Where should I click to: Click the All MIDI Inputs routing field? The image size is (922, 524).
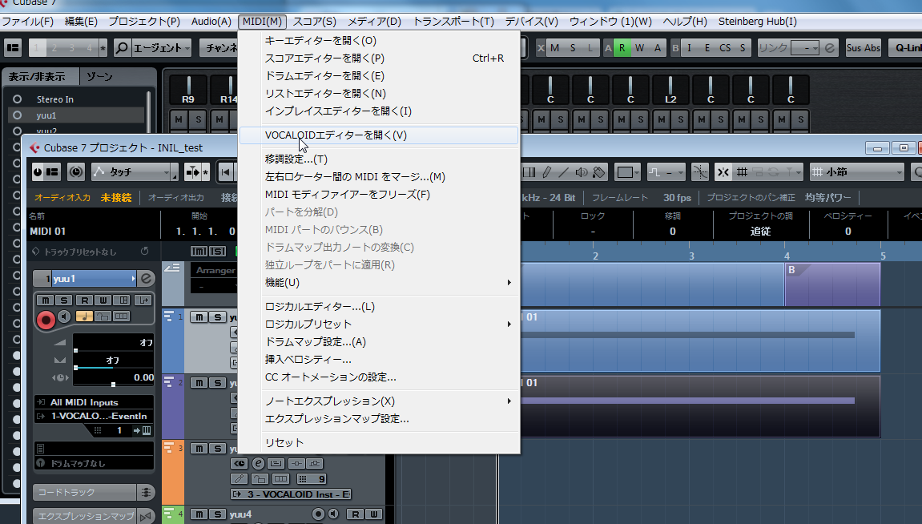click(x=95, y=402)
